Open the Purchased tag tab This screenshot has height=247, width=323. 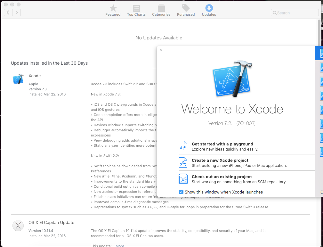pos(186,10)
